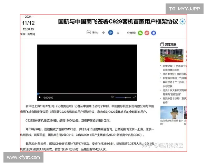
Task: Open the 追光 sidebar article link
Action: click(x=175, y=92)
